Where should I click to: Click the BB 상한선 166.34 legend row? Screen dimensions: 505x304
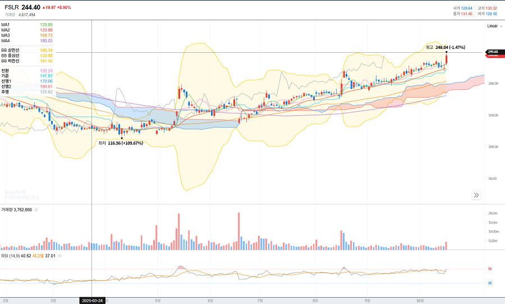pyautogui.click(x=27, y=50)
